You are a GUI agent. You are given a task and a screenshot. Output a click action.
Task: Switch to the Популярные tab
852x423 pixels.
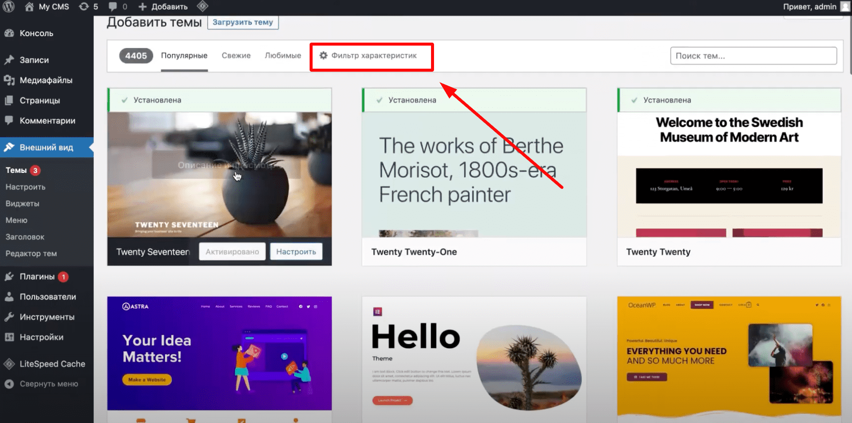click(184, 56)
